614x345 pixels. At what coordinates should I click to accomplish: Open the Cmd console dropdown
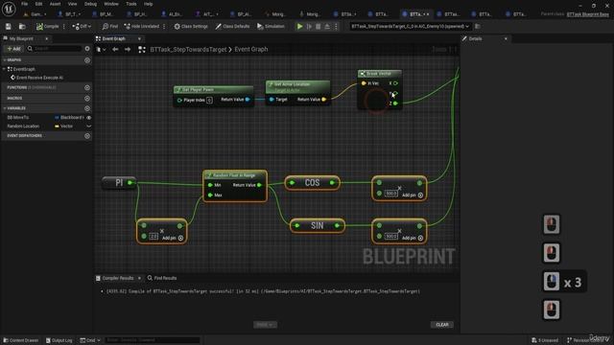tap(90, 340)
